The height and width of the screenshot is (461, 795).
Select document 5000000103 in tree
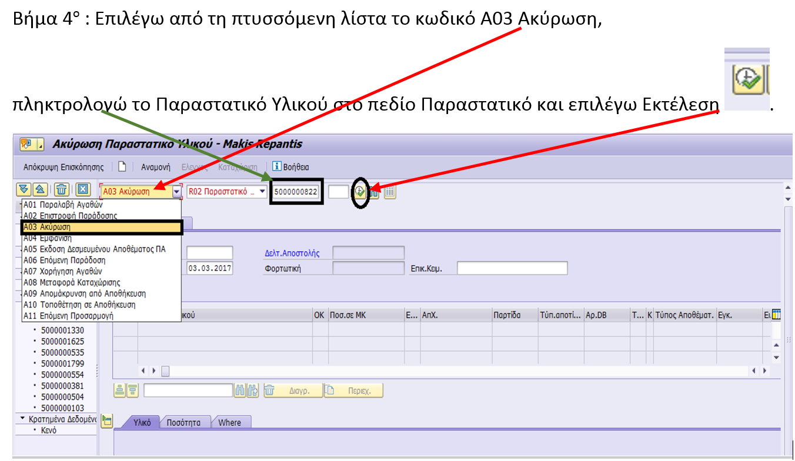pyautogui.click(x=62, y=408)
